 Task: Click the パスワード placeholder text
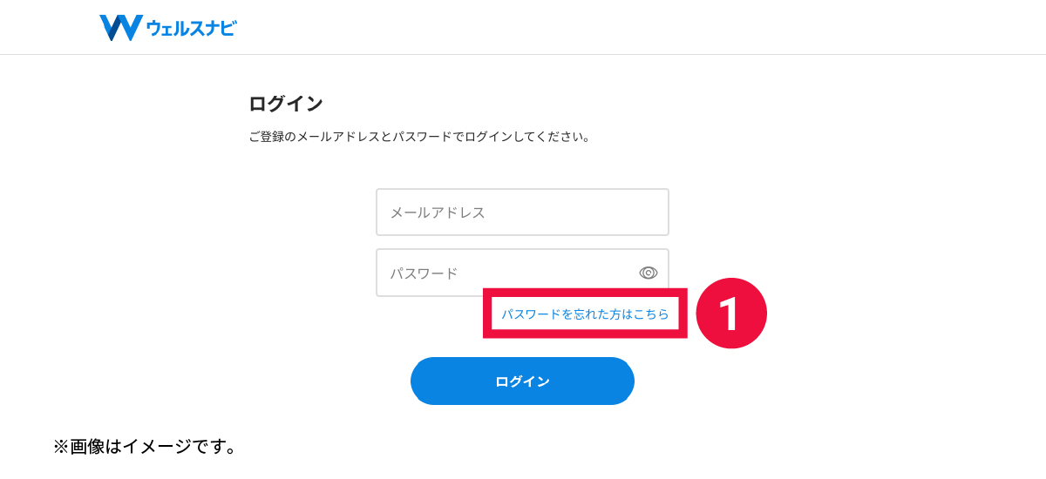tap(424, 273)
